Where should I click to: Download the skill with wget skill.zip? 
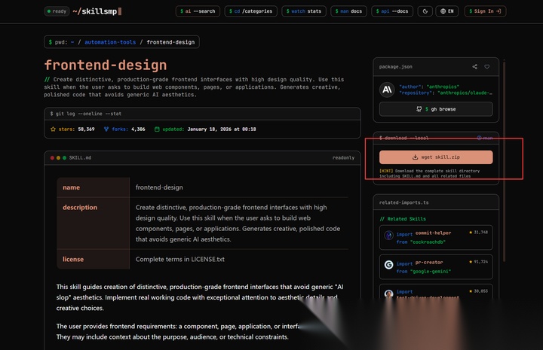pyautogui.click(x=436, y=157)
